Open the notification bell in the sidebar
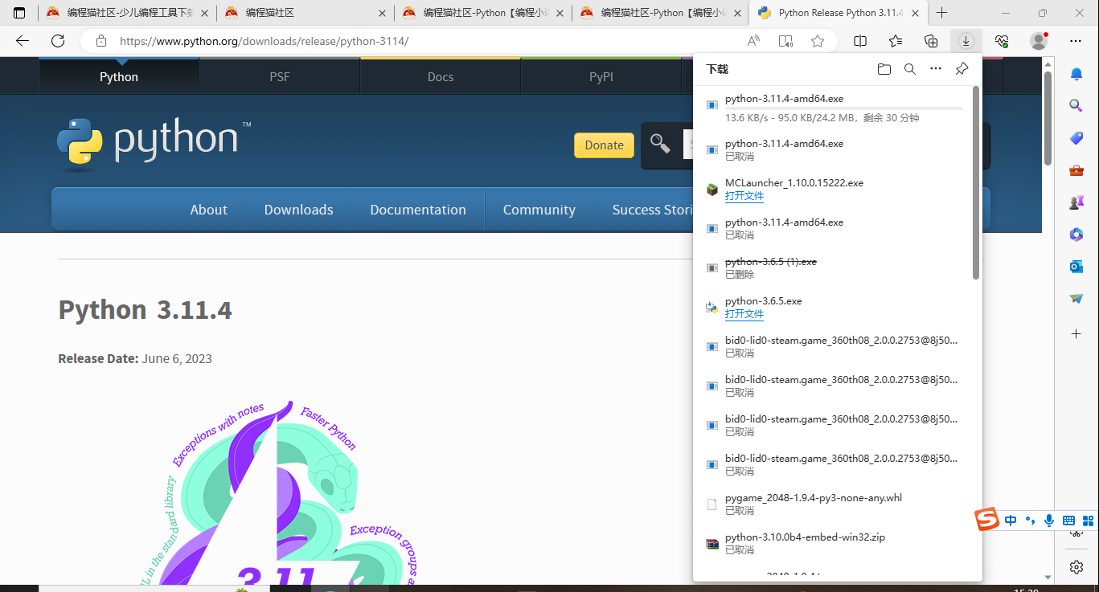 click(1076, 75)
